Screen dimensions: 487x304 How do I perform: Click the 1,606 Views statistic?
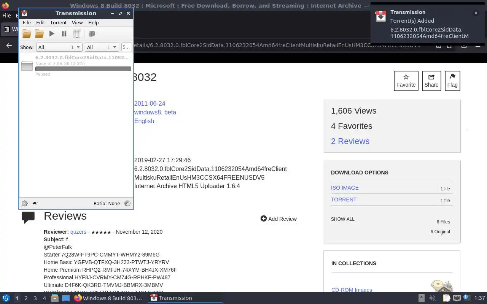pos(353,111)
